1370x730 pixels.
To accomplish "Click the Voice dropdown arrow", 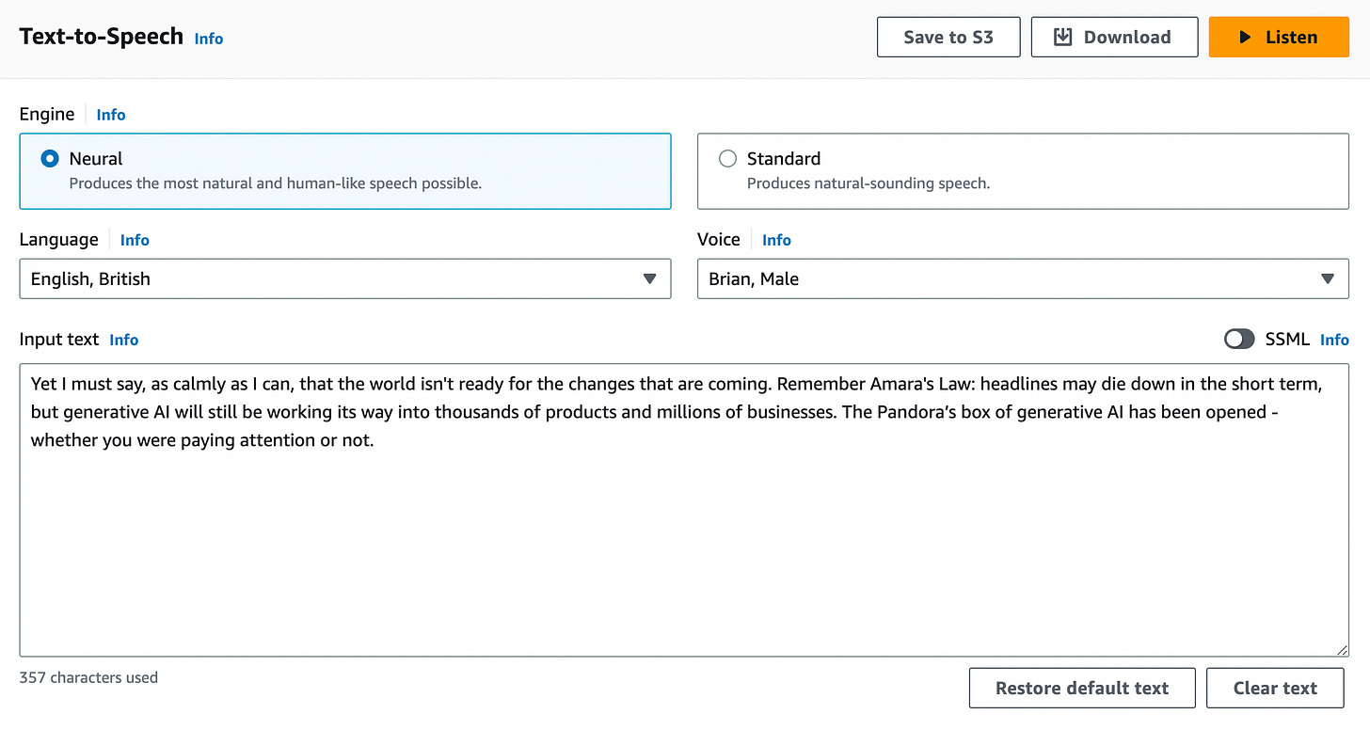I will pyautogui.click(x=1328, y=279).
